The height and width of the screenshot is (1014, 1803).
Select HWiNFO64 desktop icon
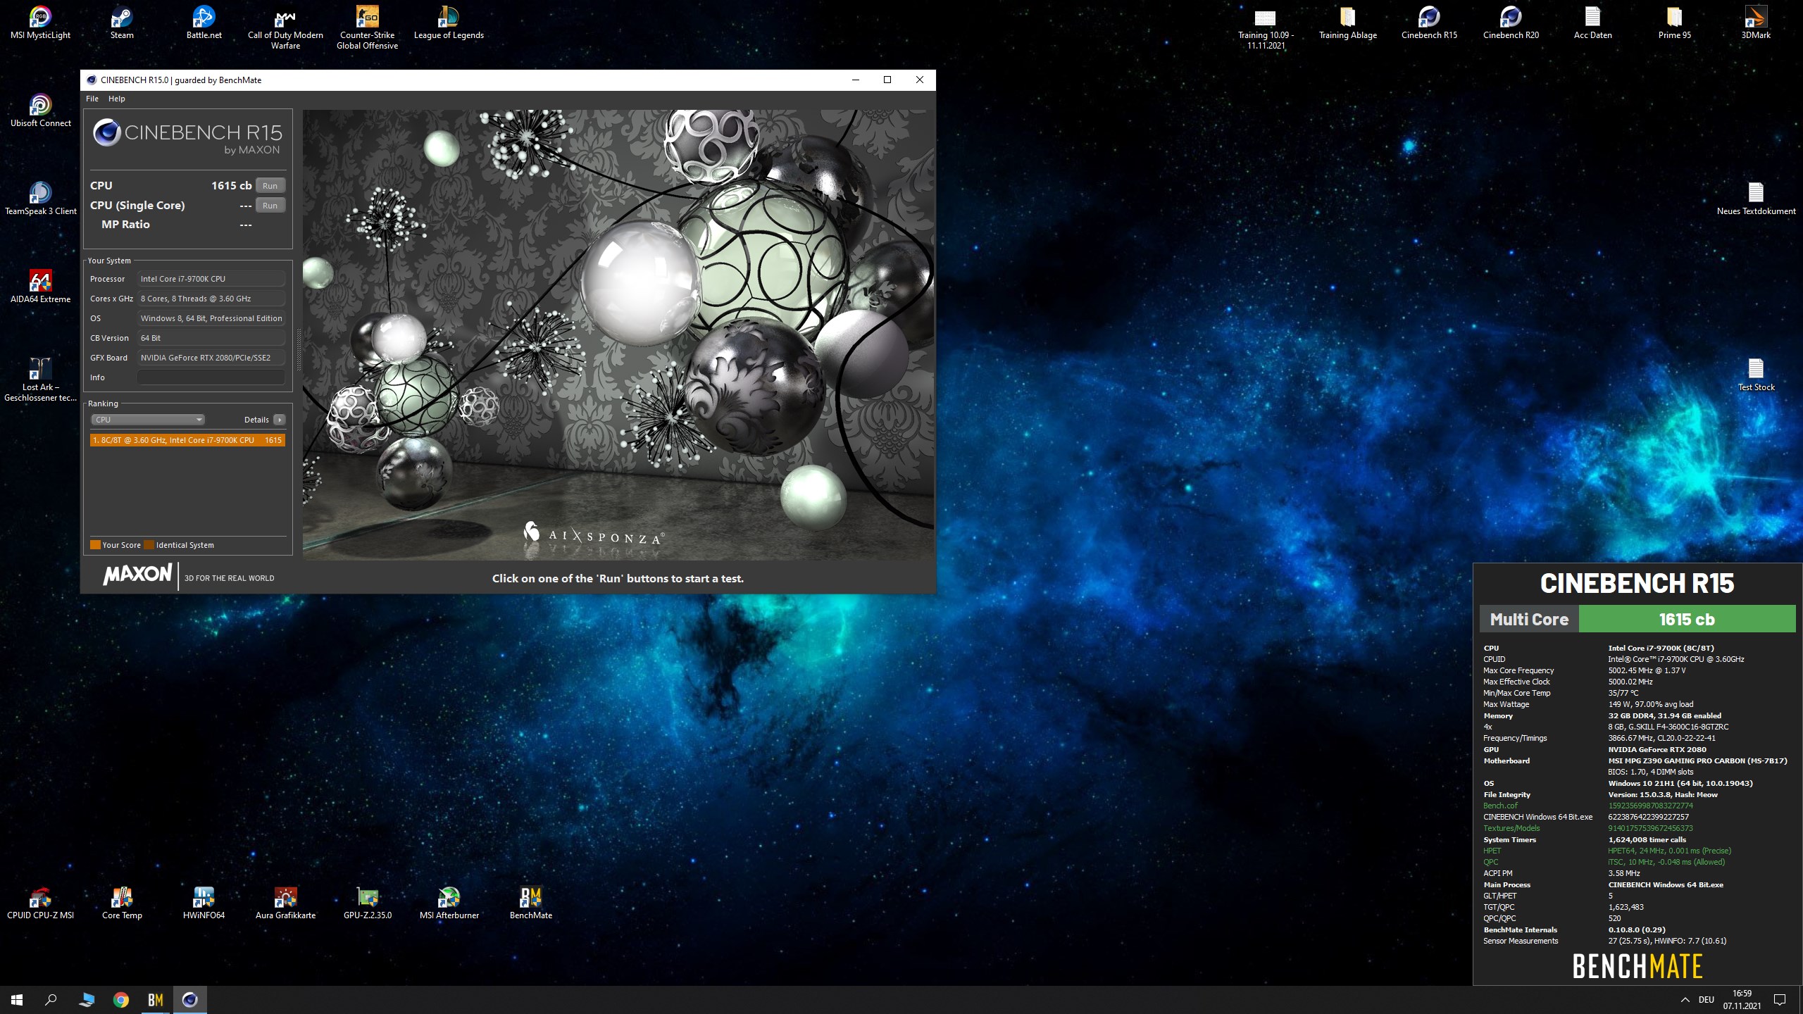204,903
